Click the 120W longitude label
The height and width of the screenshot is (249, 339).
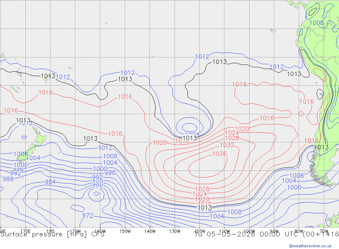point(200,231)
